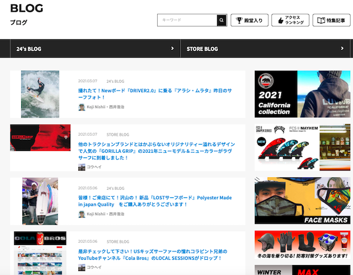Click the chevron arrow on STORE BLOG bar

[342, 48]
